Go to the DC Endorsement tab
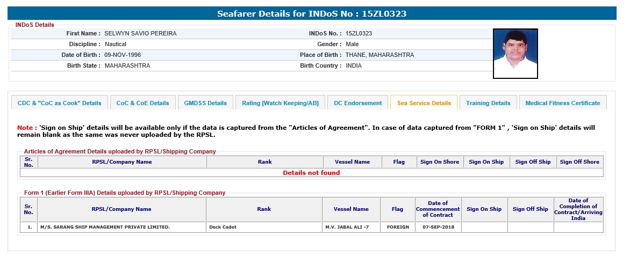 tap(357, 103)
